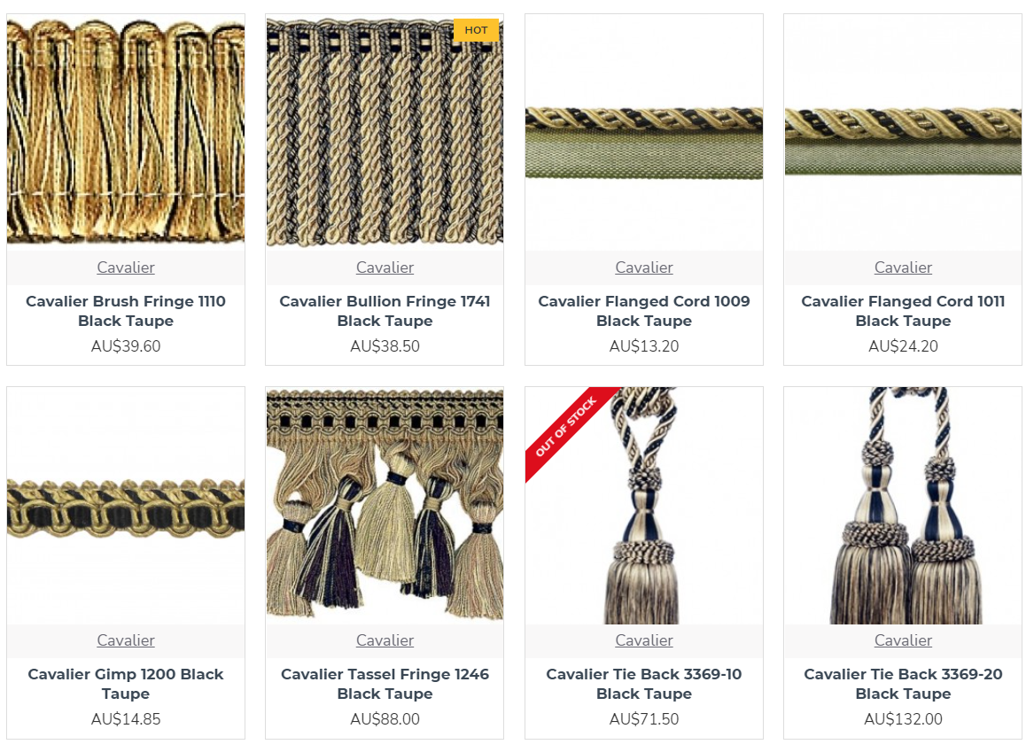Open the Tie Back 3369-10 product image
1034x752 pixels.
(643, 506)
